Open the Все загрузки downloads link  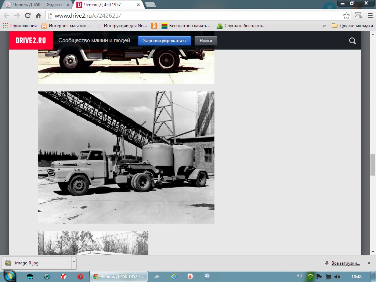pyautogui.click(x=346, y=263)
